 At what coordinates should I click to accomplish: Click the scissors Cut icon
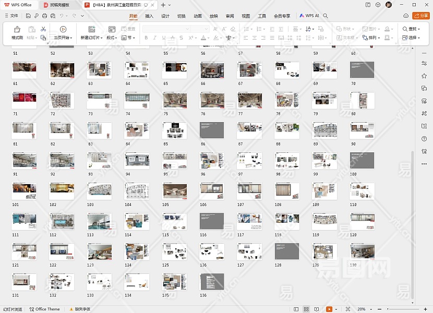click(43, 29)
